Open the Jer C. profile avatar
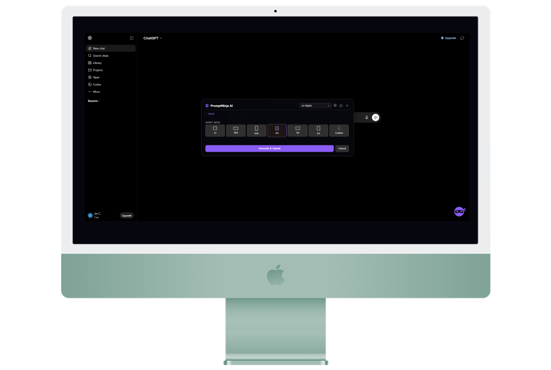The width and height of the screenshot is (551, 370). pyautogui.click(x=90, y=216)
